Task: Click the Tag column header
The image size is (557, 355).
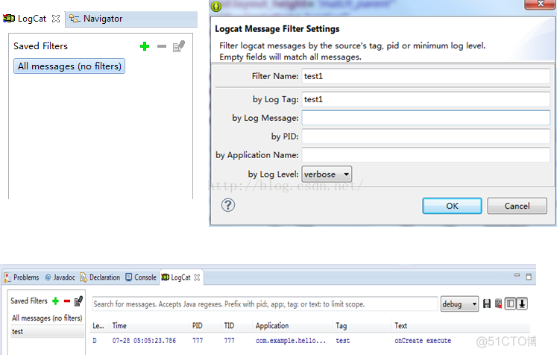Action: tap(342, 326)
